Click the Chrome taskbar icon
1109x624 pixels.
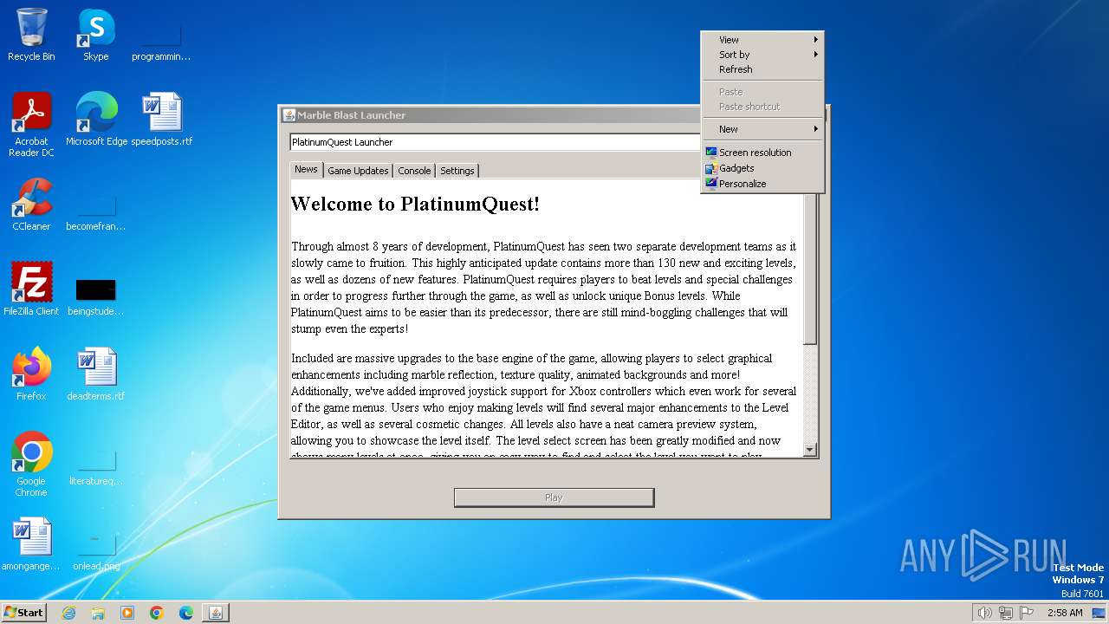157,613
